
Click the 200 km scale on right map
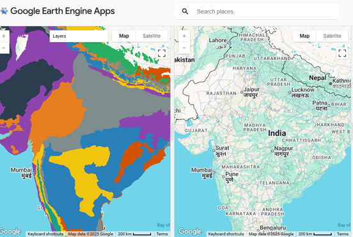click(315, 234)
